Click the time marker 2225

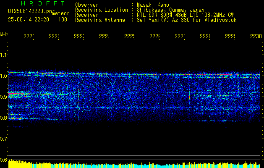pos(130,37)
